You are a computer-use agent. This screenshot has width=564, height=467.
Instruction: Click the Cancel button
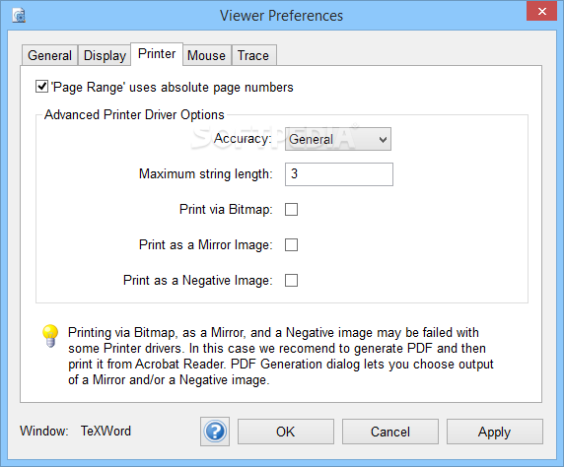pyautogui.click(x=390, y=432)
